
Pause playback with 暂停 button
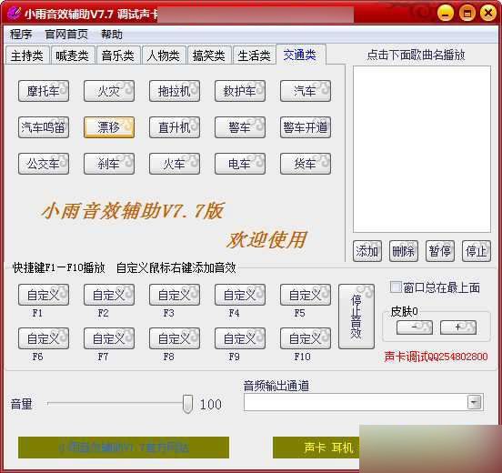(x=440, y=251)
